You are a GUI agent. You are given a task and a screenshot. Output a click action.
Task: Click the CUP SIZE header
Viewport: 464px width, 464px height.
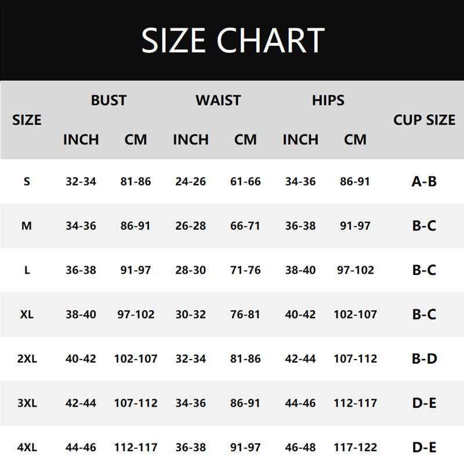click(424, 120)
